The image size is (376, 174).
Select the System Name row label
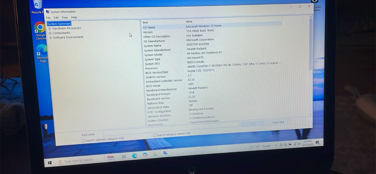tap(152, 46)
